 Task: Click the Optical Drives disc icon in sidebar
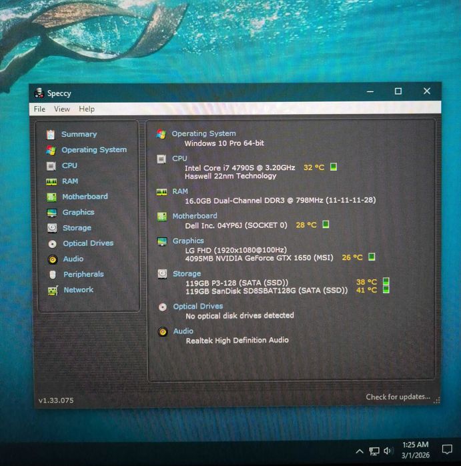[x=52, y=244]
